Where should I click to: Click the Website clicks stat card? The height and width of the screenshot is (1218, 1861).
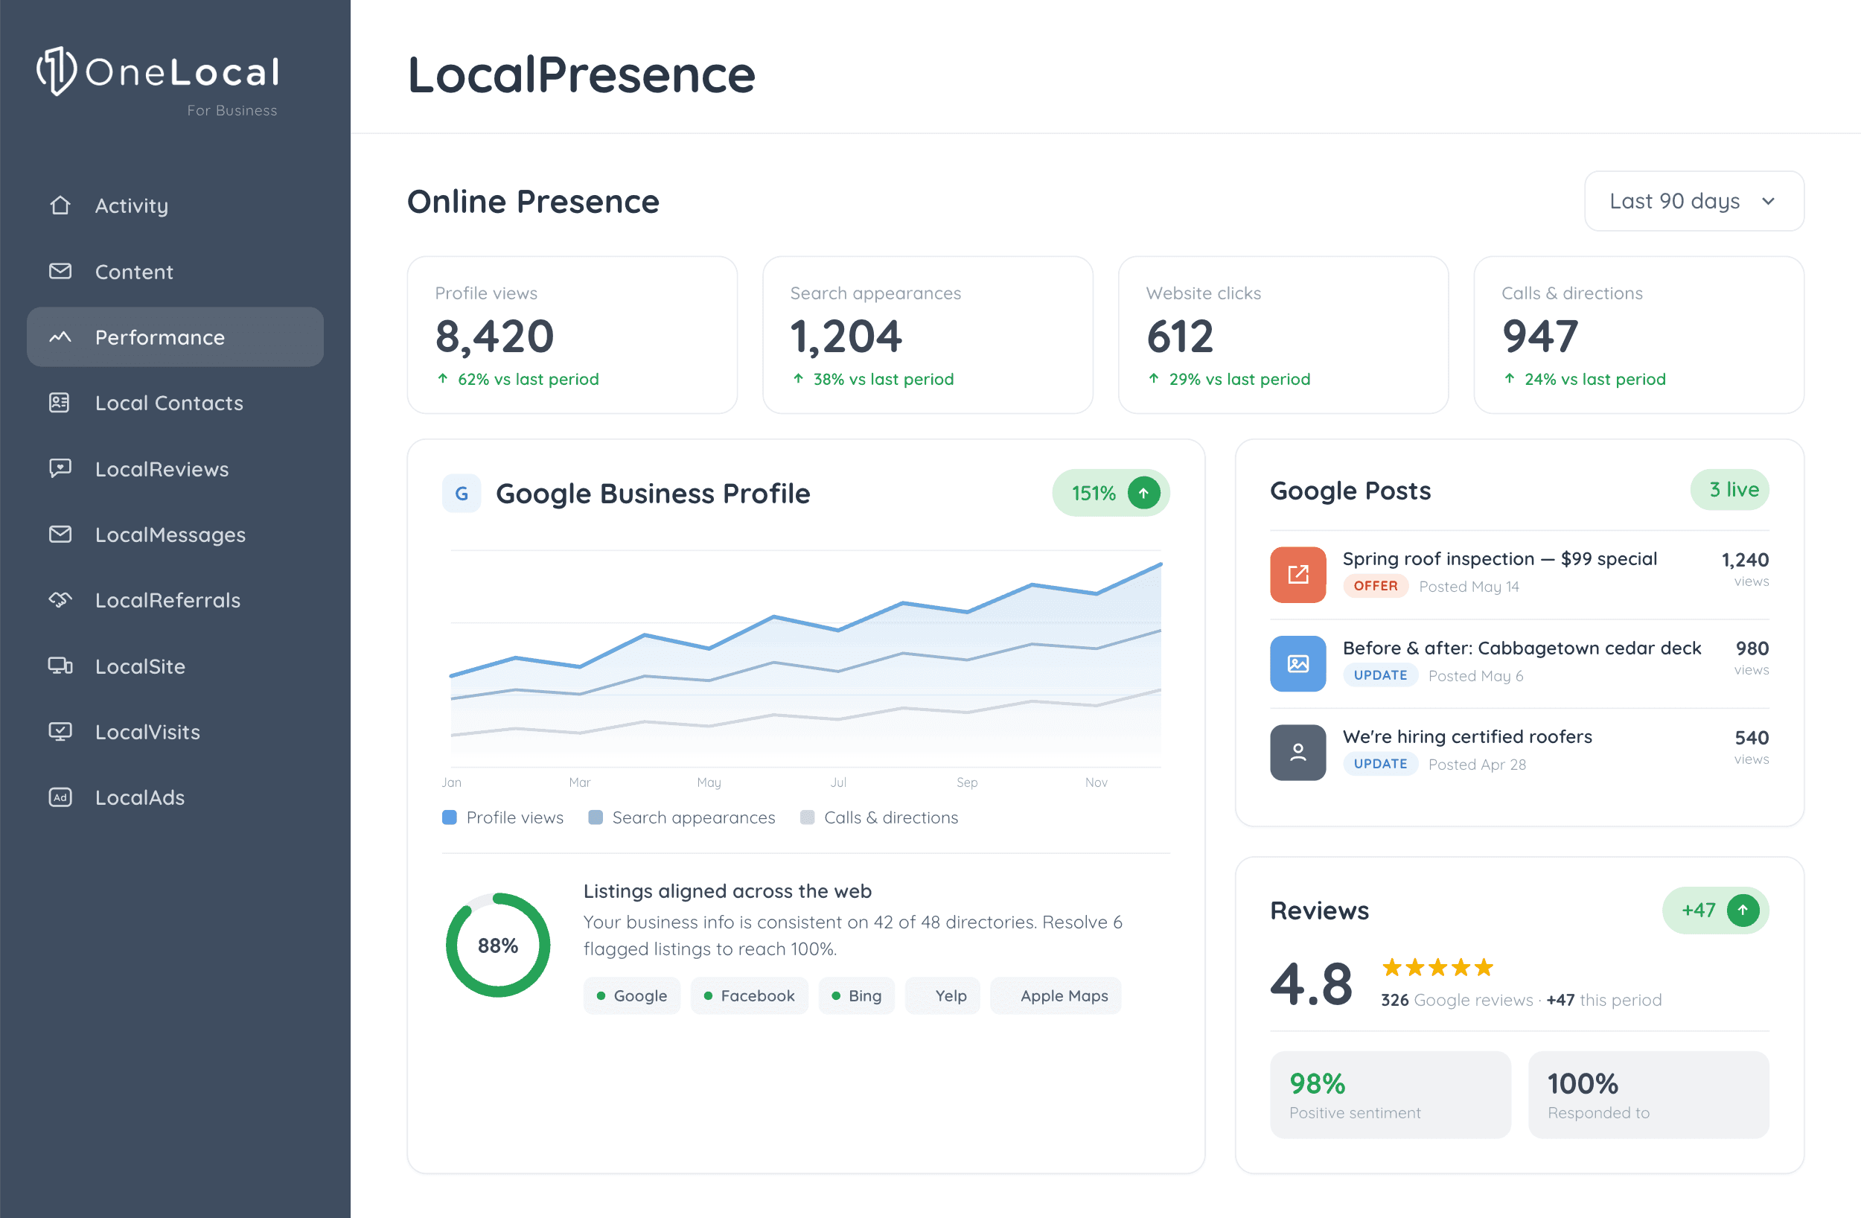1283,335
